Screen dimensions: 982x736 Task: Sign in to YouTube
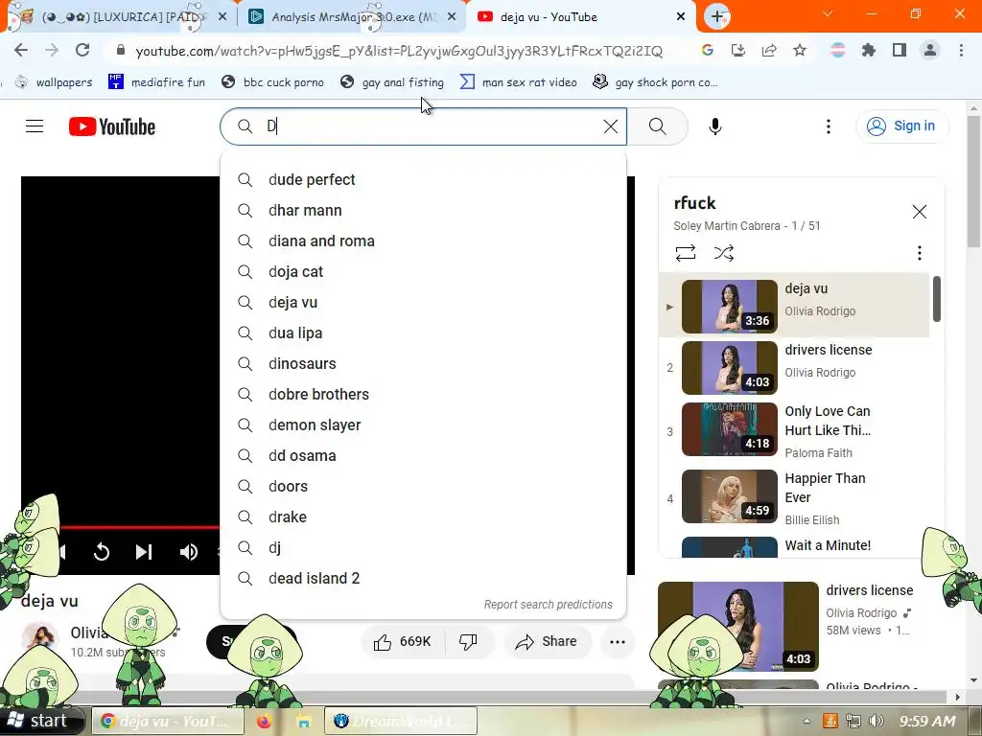pos(901,126)
